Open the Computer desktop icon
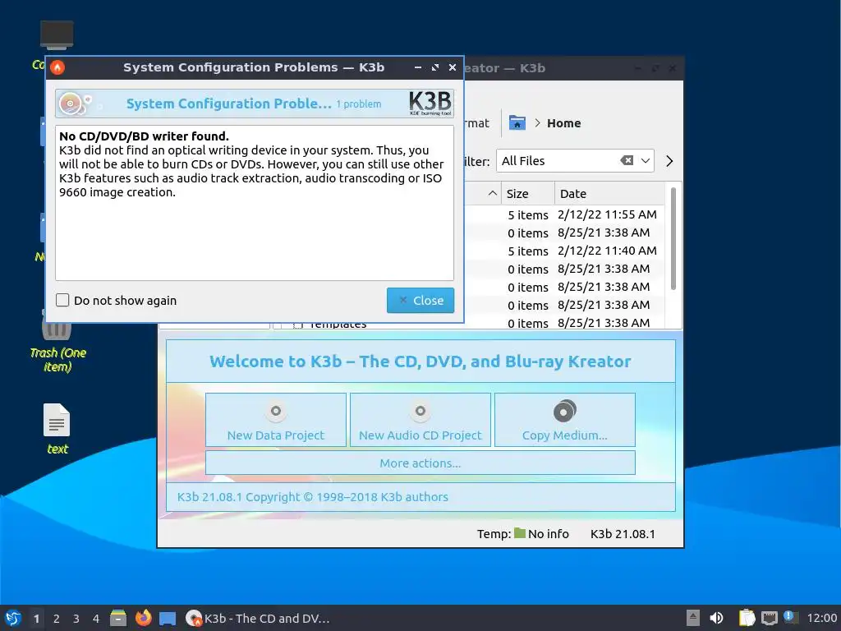The image size is (841, 631). pos(57,35)
